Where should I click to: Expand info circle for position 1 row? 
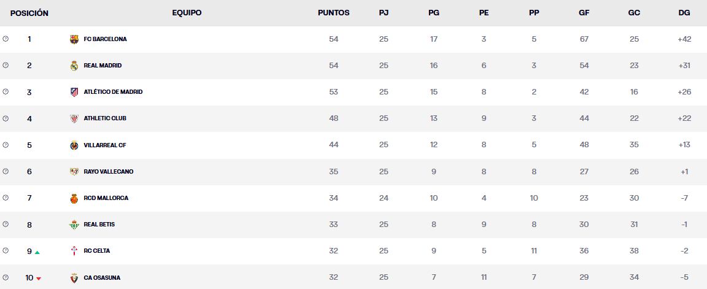[6, 39]
